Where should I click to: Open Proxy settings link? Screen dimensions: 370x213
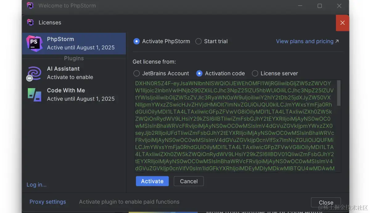click(48, 202)
